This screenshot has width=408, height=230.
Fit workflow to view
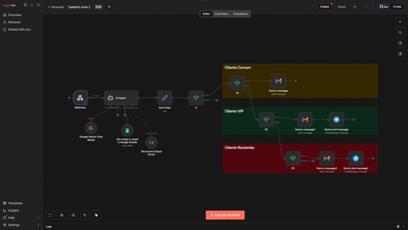coord(50,215)
